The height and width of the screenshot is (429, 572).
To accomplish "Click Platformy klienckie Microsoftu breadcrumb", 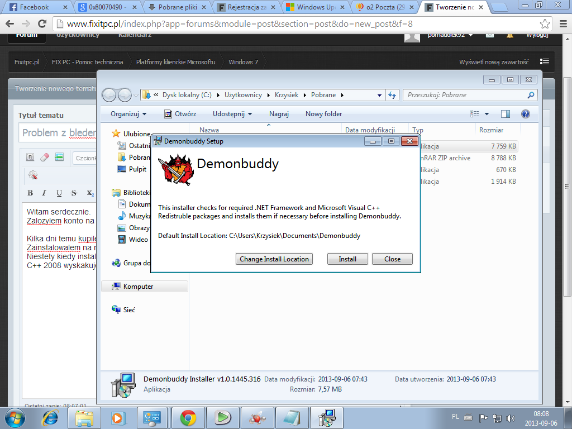I will [x=175, y=62].
